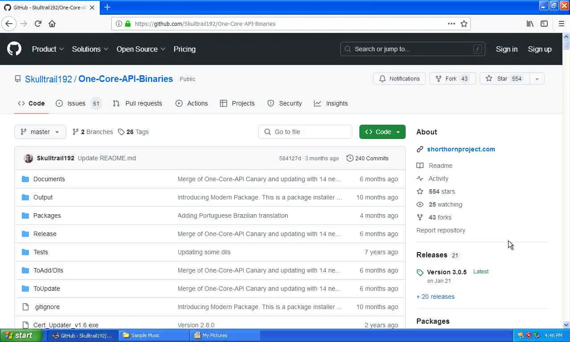
Task: Click the Output folder icon
Action: tap(25, 197)
